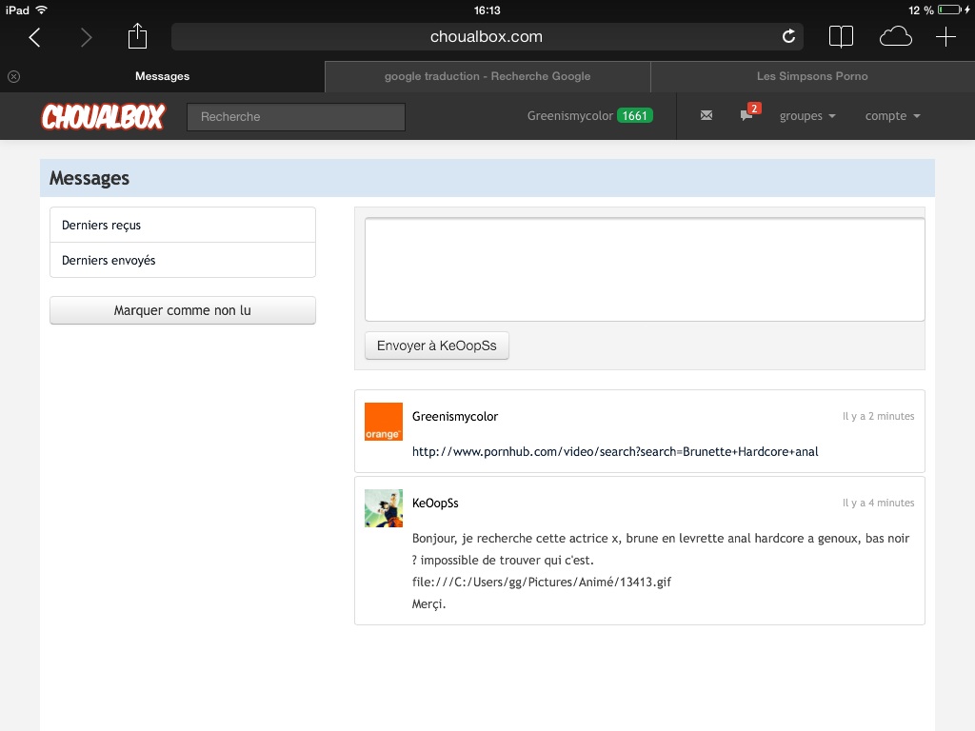Viewport: 975px width, 731px height.
Task: Switch to the google traduction tab
Action: click(487, 76)
